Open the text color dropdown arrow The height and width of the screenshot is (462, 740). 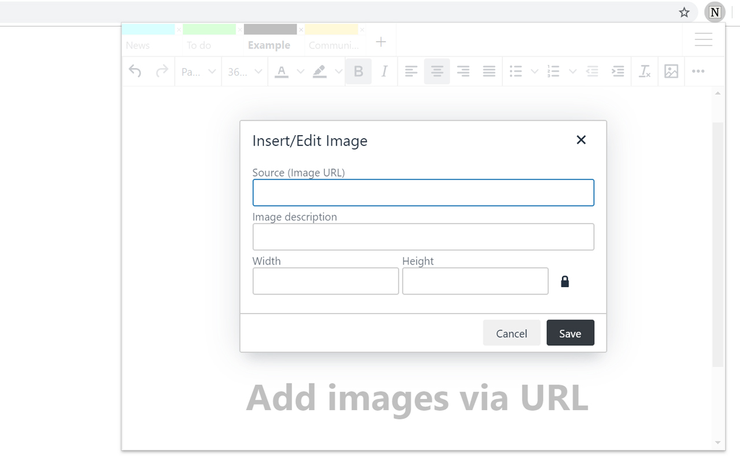[301, 72]
